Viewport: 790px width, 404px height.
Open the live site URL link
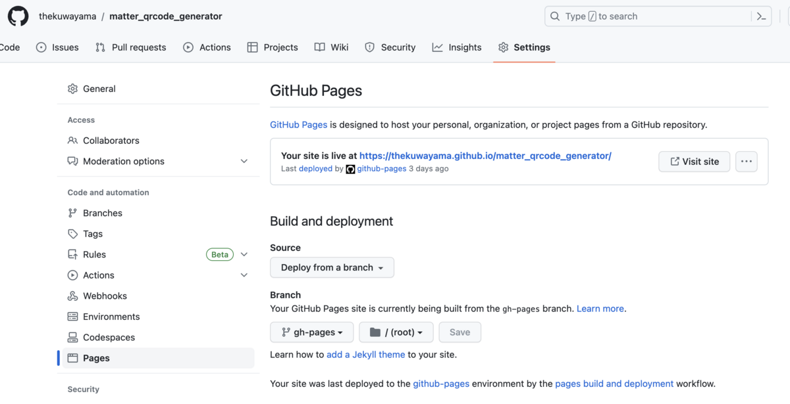point(486,156)
